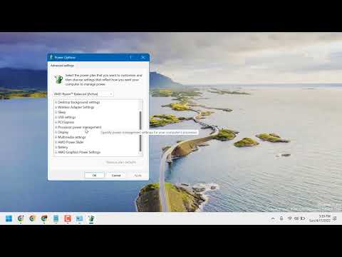Select AMD Graphics Power Settings row
This screenshot has width=342, height=257.
tap(79, 152)
